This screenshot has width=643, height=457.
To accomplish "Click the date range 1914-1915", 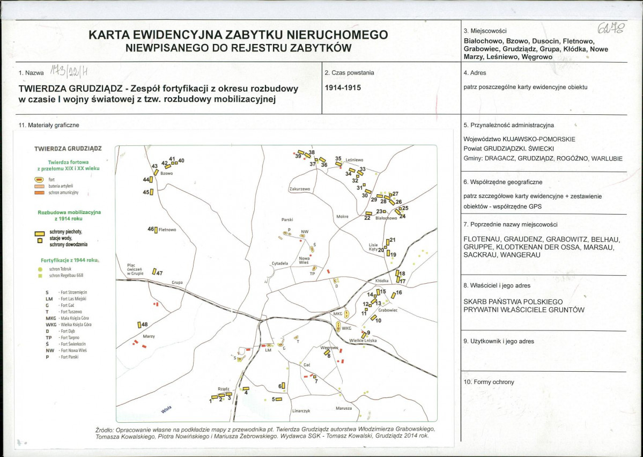I will tap(343, 88).
